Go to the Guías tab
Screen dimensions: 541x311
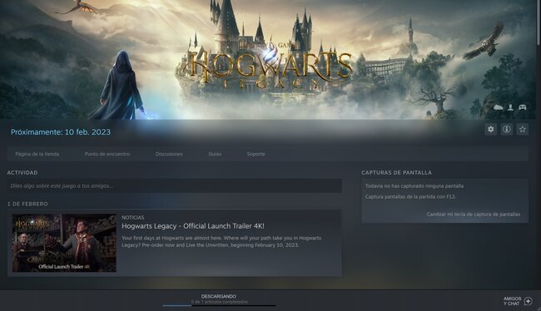coord(215,154)
